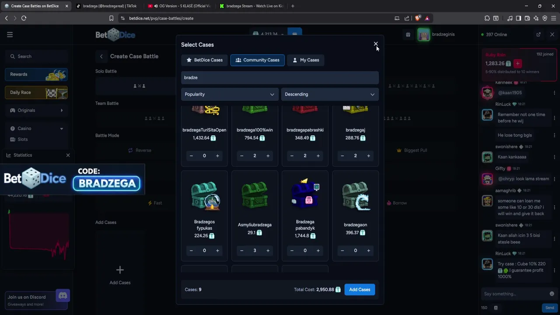Open Brave Shields icon in address bar
The image size is (560, 315).
point(417,18)
